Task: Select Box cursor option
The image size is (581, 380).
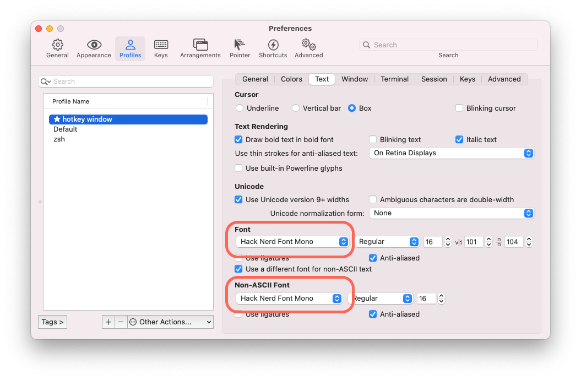Action: [x=352, y=108]
